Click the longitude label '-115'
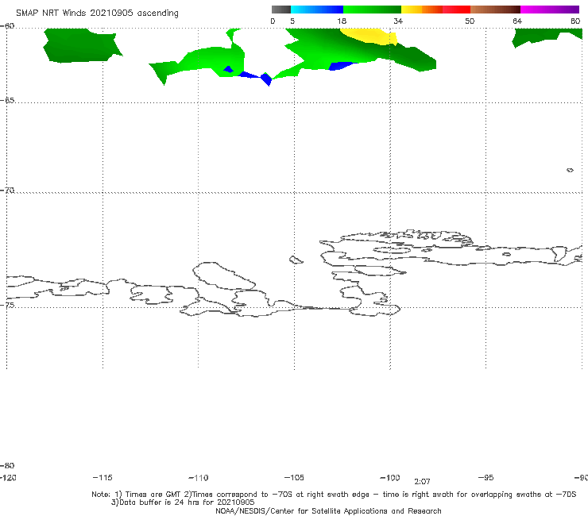This screenshot has height=516, width=588. click(x=103, y=477)
